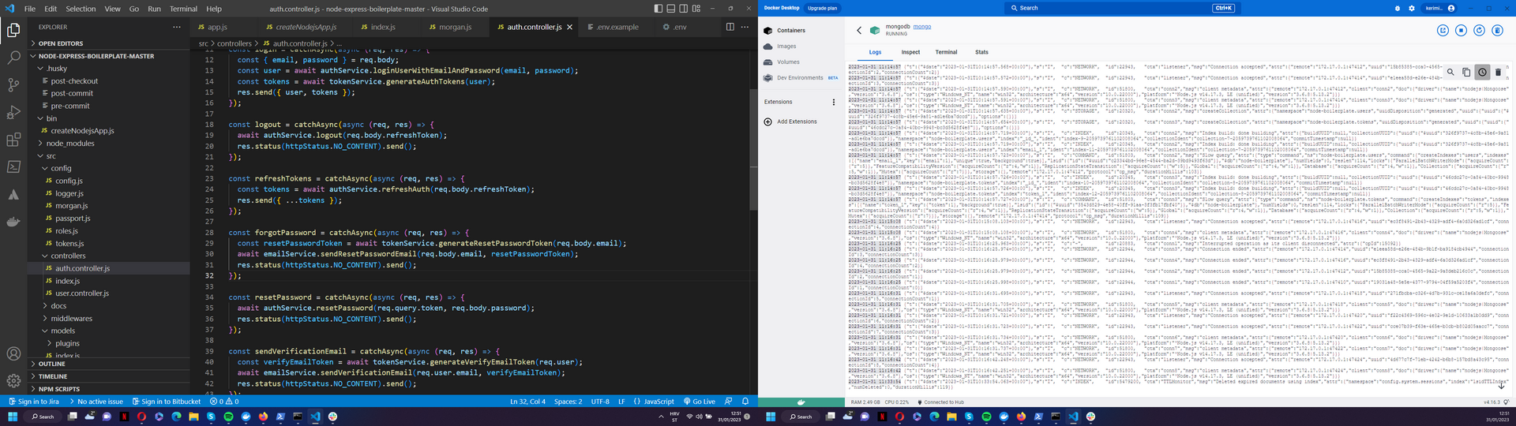This screenshot has height=426, width=1516.
Task: Open the Run and Debug view
Action: pyautogui.click(x=13, y=113)
